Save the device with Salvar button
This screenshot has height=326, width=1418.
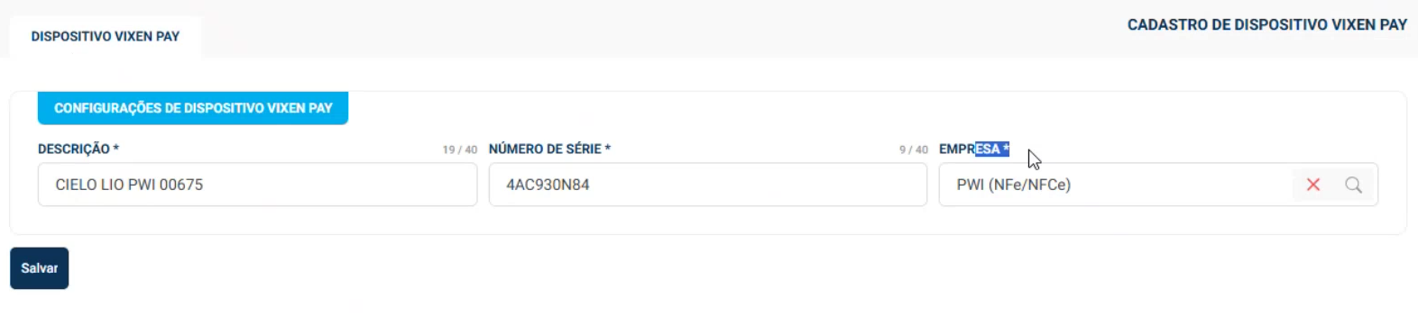(40, 268)
